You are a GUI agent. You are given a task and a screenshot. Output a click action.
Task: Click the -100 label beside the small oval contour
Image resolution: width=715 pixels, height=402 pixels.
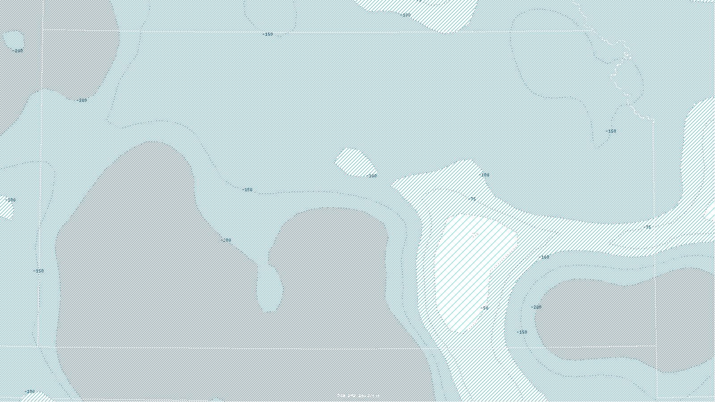pyautogui.click(x=371, y=176)
